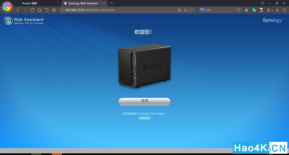
Task: Open the colorful apps grid extension icon
Action: pyautogui.click(x=246, y=10)
